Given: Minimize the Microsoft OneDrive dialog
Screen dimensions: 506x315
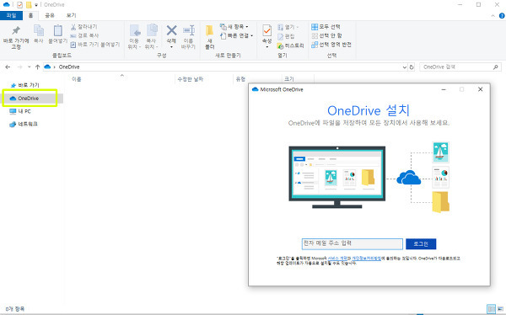Looking at the screenshot, I should pyautogui.click(x=444, y=89).
